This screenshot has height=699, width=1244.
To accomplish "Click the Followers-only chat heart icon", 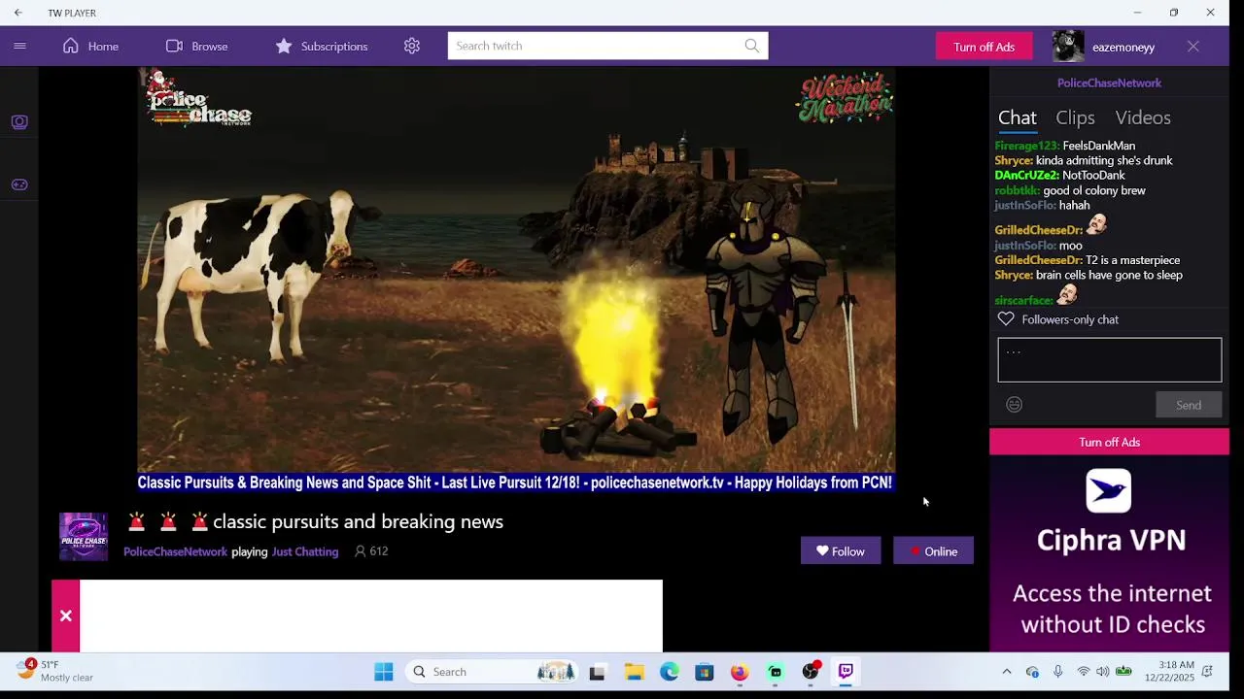I will [x=1006, y=319].
